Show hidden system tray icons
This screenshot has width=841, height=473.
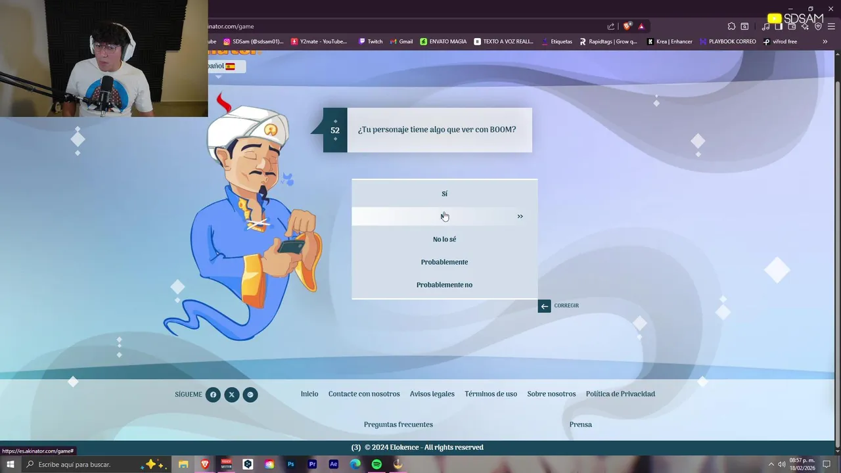click(771, 464)
